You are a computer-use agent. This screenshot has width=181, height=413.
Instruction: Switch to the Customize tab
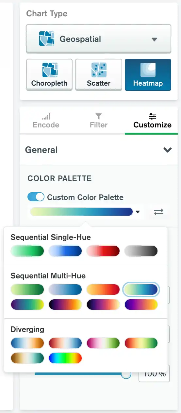pyautogui.click(x=152, y=121)
